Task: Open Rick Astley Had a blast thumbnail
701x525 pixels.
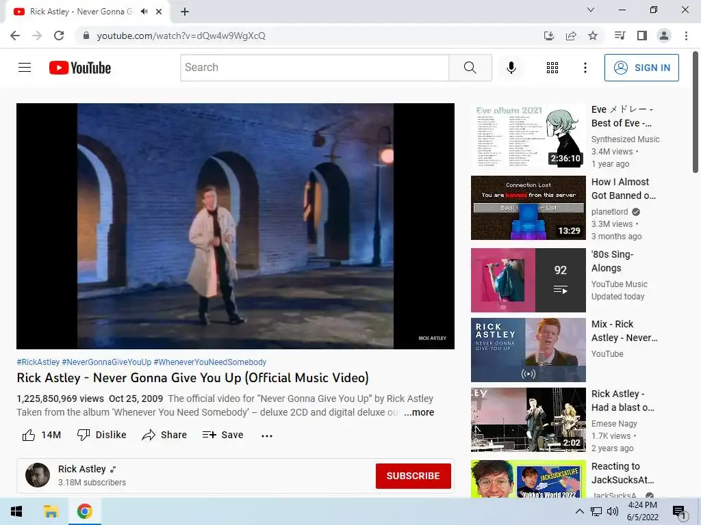Action: pyautogui.click(x=528, y=420)
